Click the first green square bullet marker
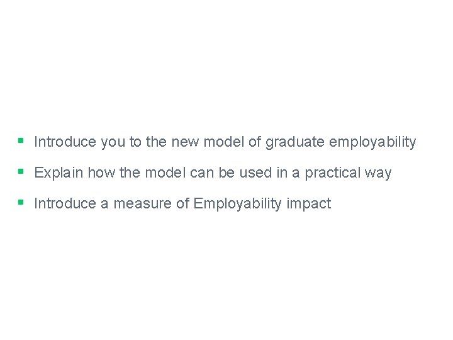 coord(21,140)
